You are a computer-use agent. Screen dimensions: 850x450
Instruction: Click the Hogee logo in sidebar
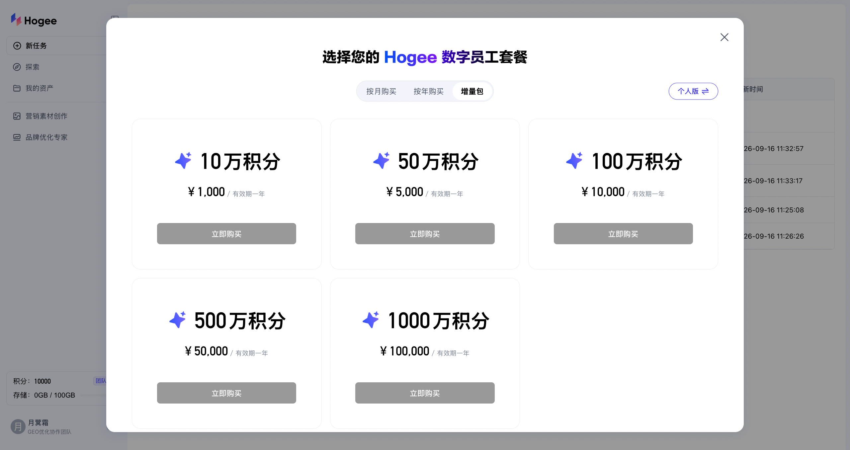pyautogui.click(x=34, y=20)
